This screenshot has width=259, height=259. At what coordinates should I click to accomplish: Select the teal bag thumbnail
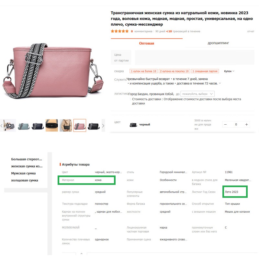pyautogui.click(x=24, y=125)
